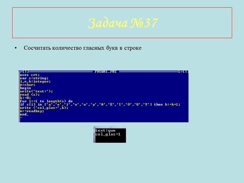Click the window number '1' in the editor title bar

(x=179, y=72)
